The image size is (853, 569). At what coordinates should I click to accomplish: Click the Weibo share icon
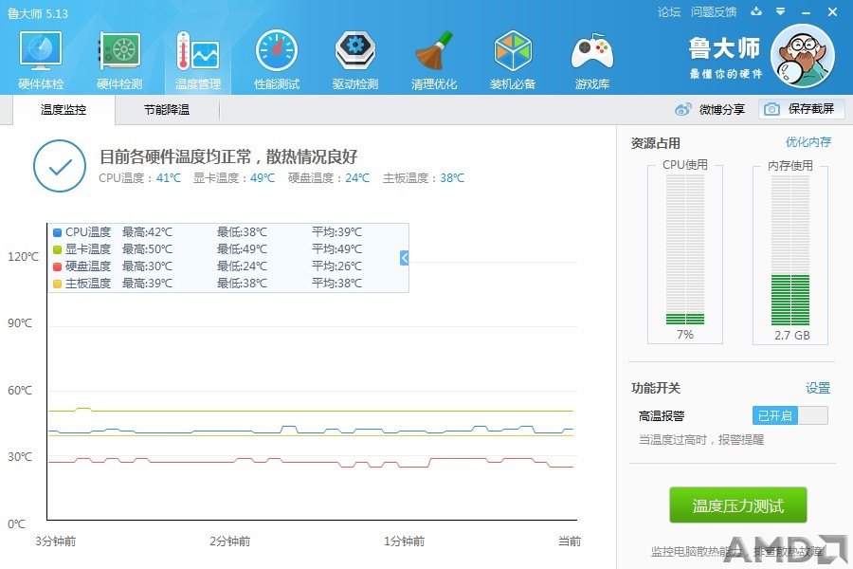coord(682,109)
